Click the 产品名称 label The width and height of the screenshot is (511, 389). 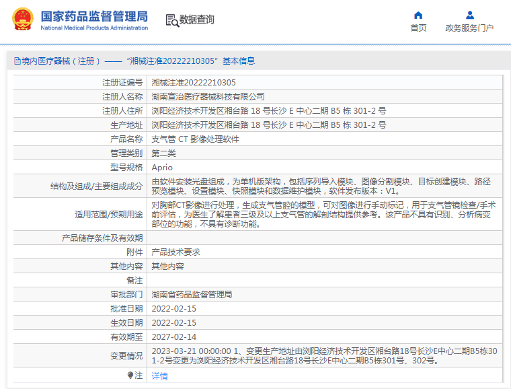pos(126,139)
